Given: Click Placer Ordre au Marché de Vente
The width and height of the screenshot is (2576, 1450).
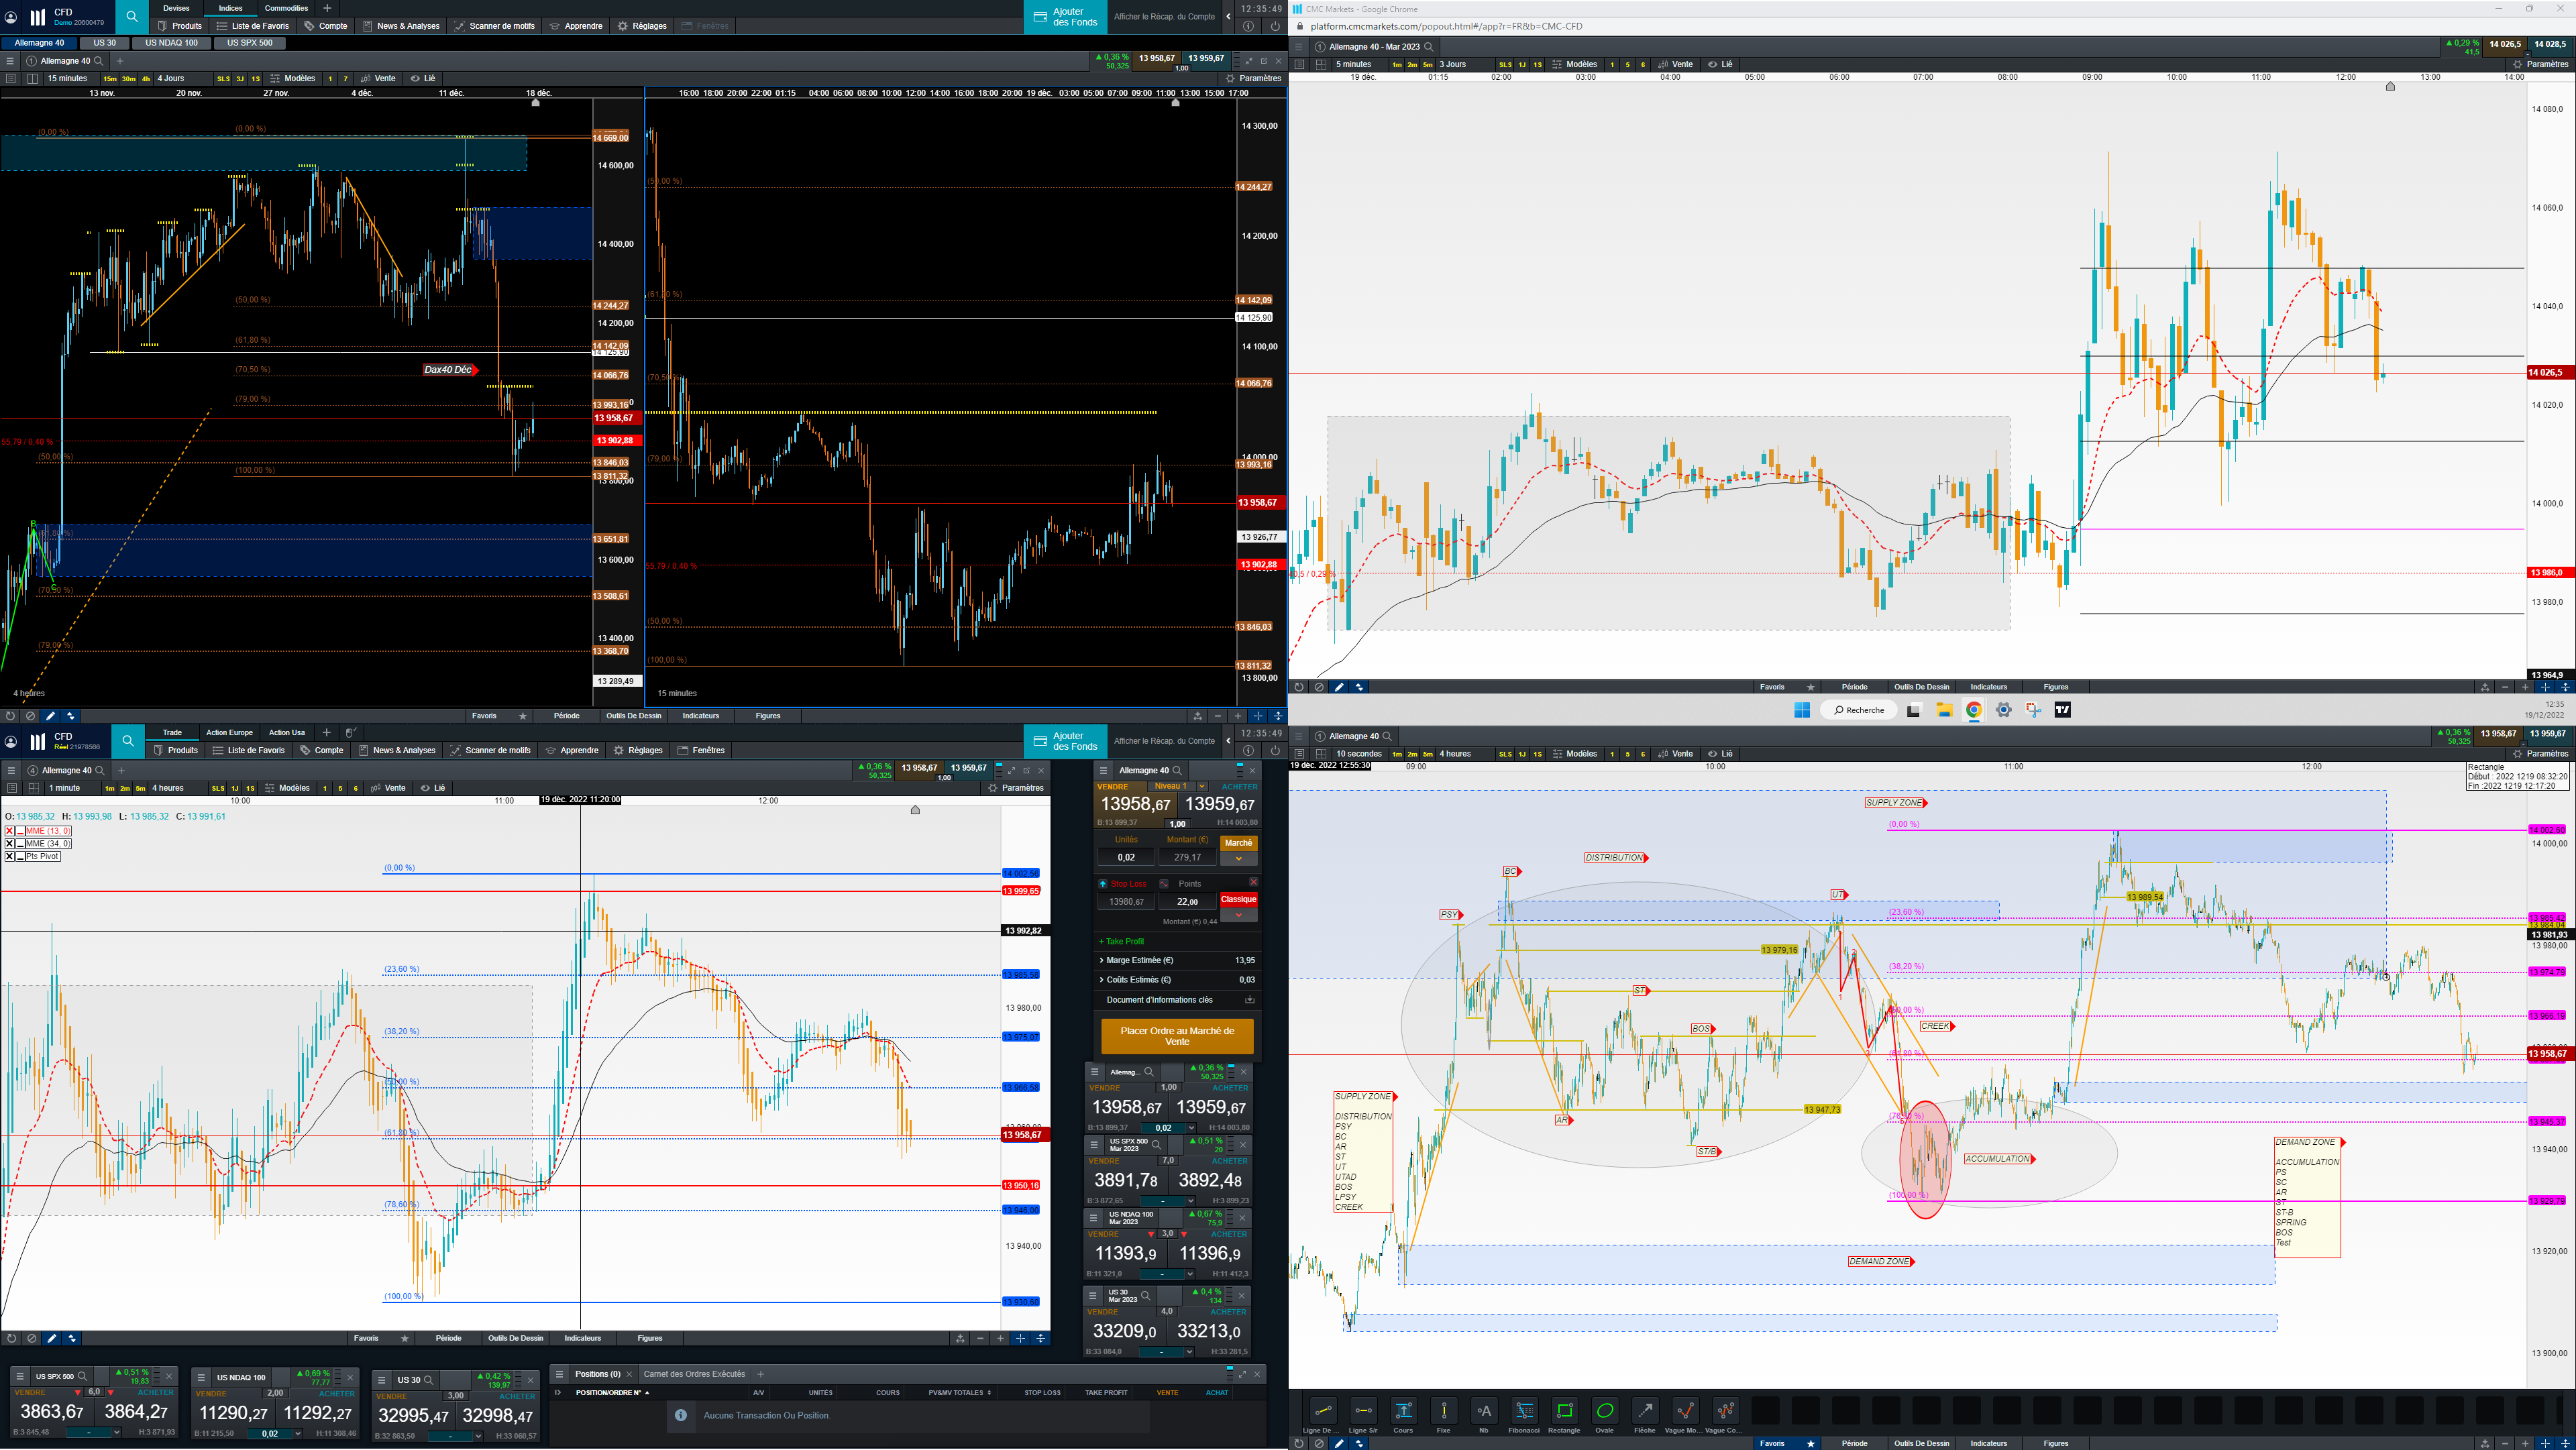Looking at the screenshot, I should click(x=1177, y=1036).
